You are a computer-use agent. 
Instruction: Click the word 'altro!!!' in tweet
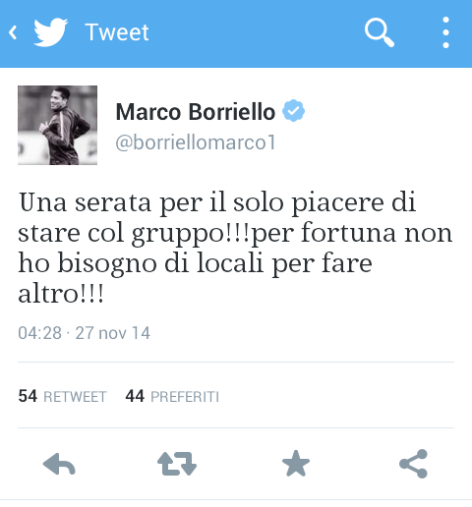(x=61, y=293)
